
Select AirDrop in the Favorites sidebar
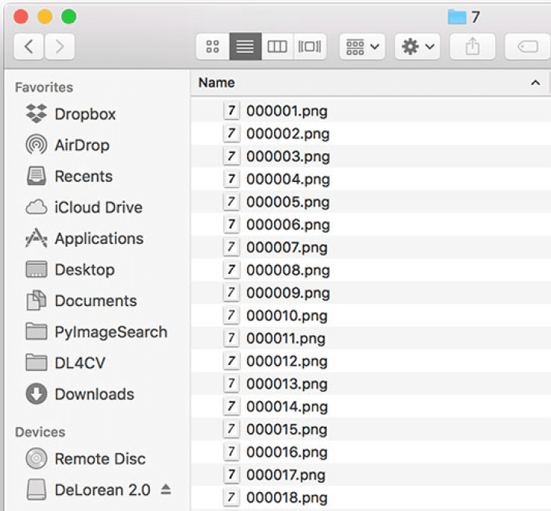click(x=81, y=145)
